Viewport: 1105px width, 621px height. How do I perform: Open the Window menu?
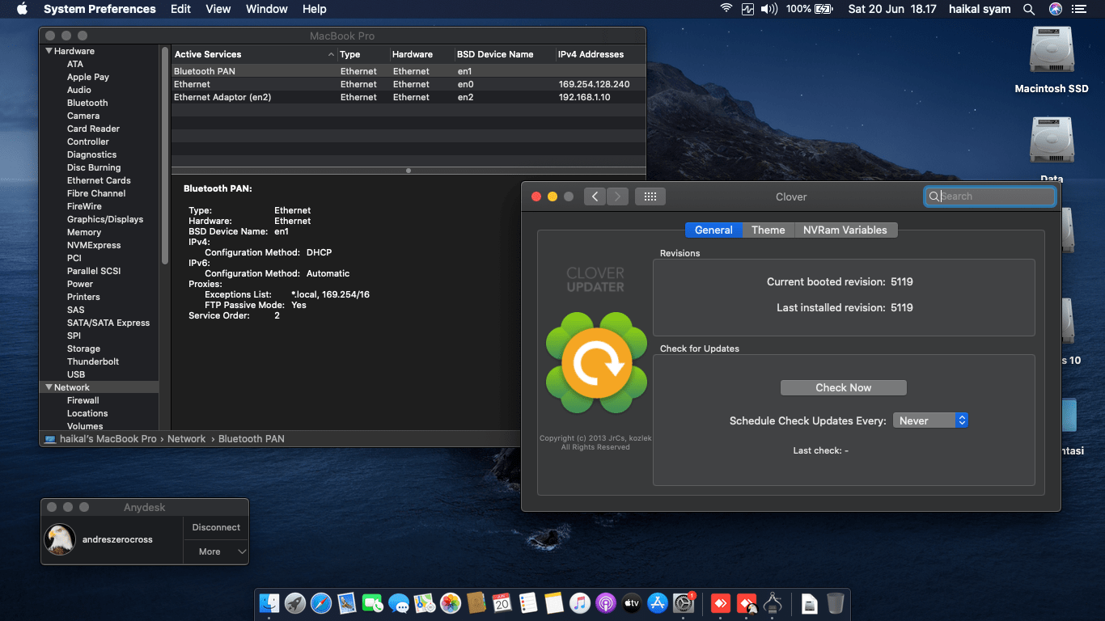267,9
